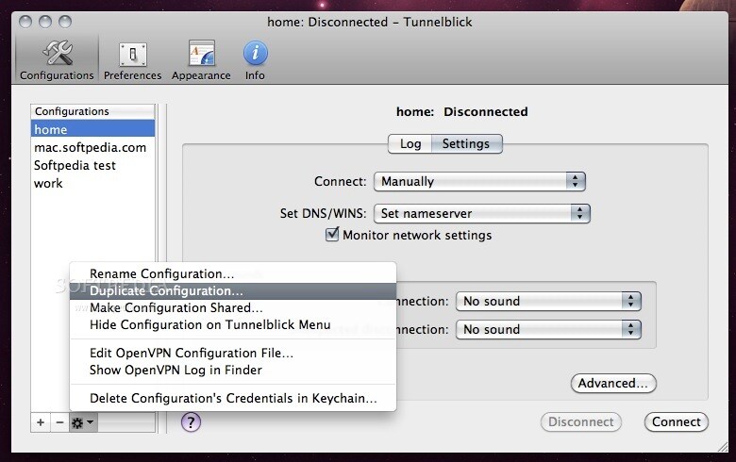Select the Softpedia test configuration

[92, 165]
